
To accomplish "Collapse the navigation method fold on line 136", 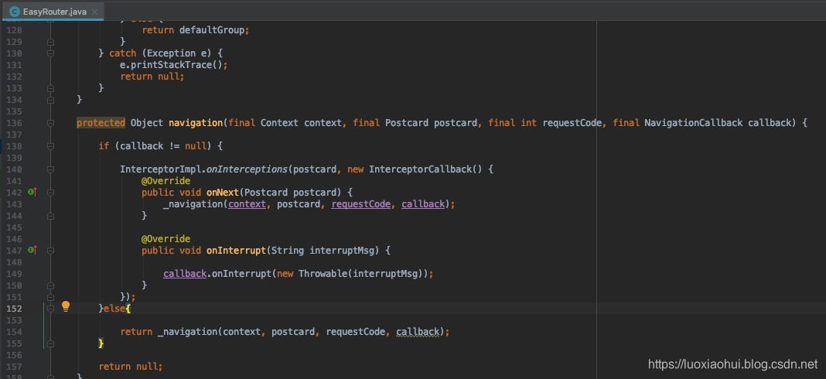I will [x=50, y=123].
